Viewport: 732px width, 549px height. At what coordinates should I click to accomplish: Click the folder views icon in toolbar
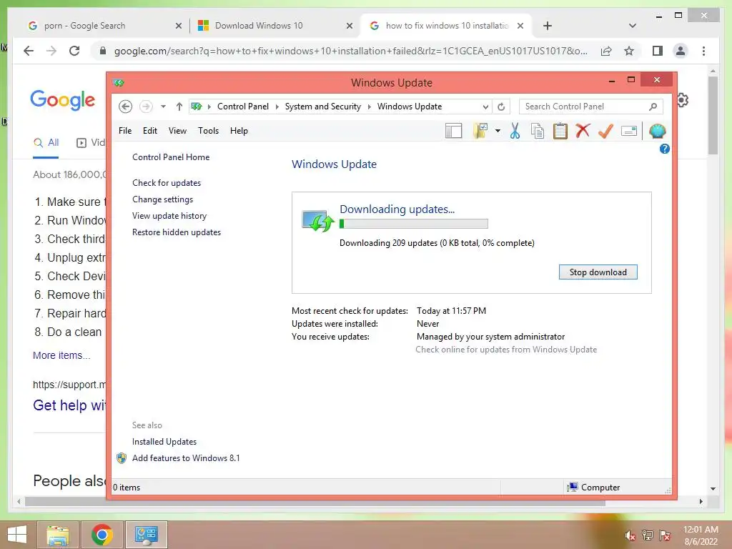[480, 132]
